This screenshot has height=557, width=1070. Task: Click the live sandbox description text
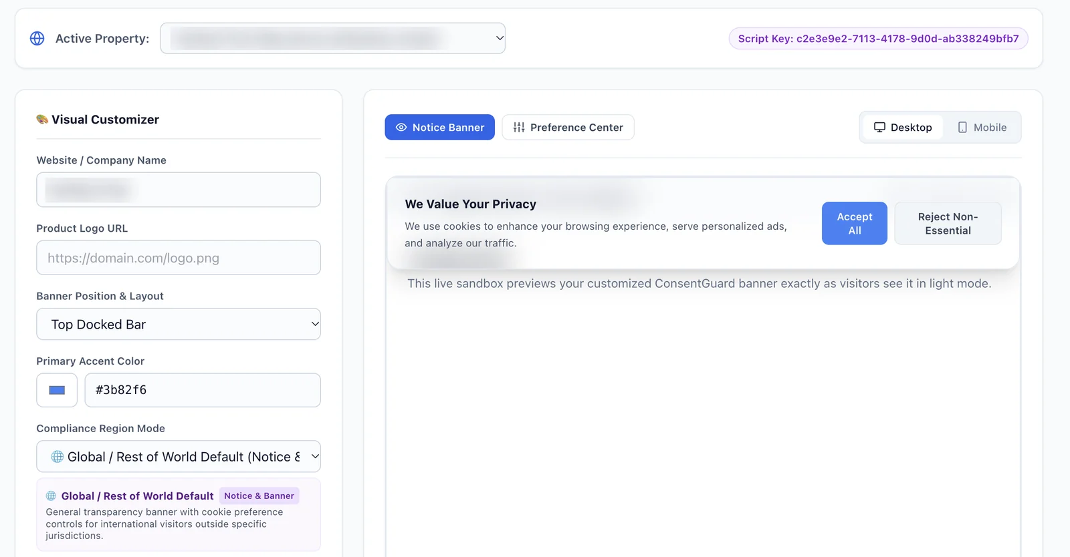click(700, 284)
